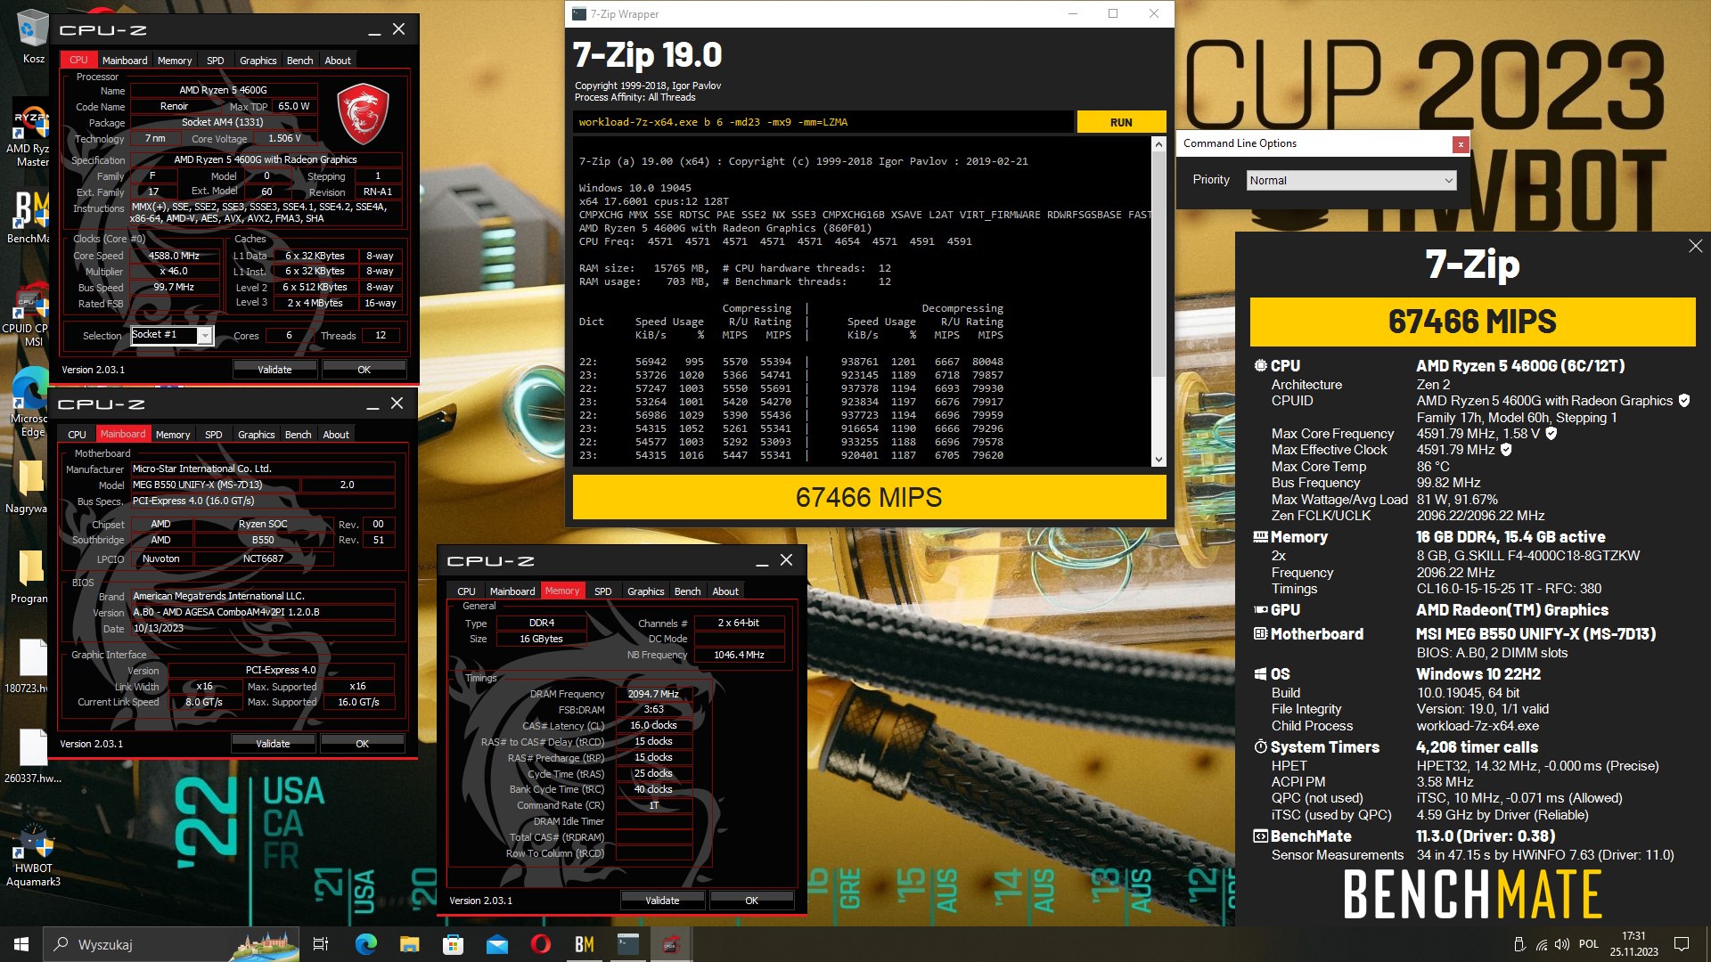Screen dimensions: 1711x962
Task: Open the volume control in system tray
Action: coord(1561,944)
